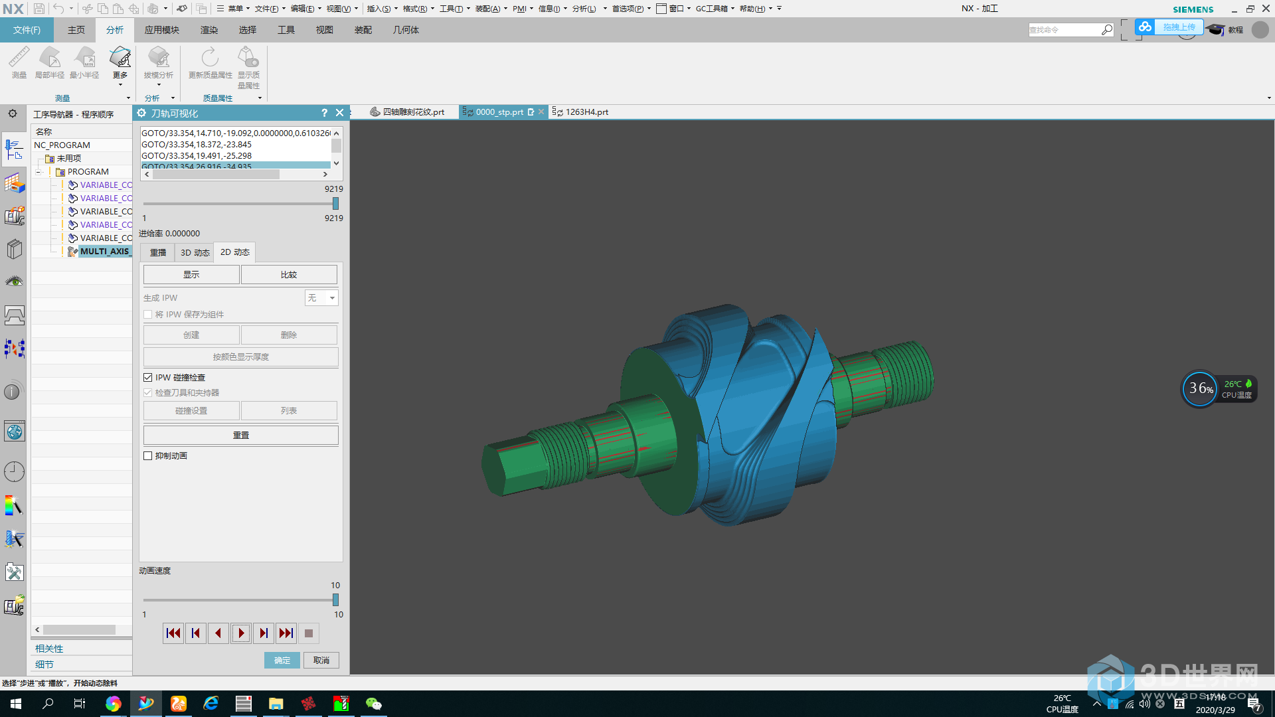This screenshot has height=717, width=1275.
Task: Open the Web Browser globe icon in sidebar
Action: 14,432
